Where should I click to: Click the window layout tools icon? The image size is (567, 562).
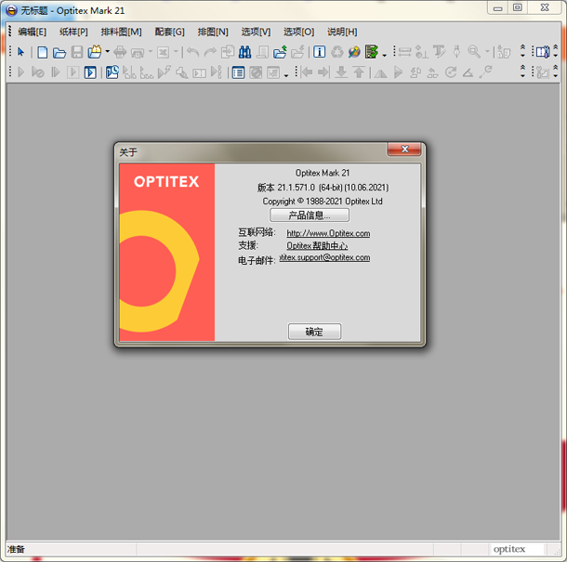coord(543,52)
